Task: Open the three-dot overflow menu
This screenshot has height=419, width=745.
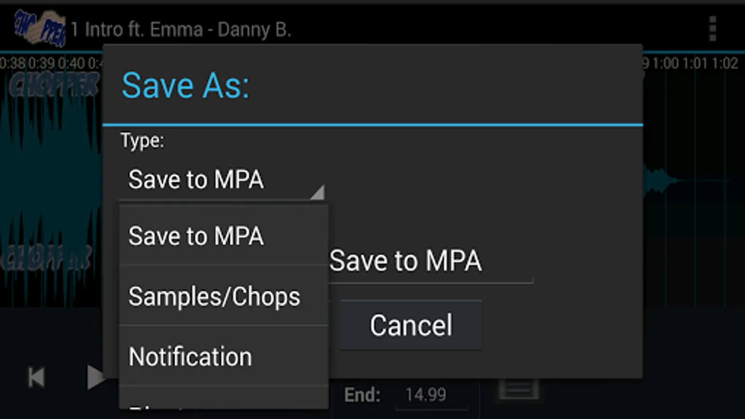Action: (x=712, y=29)
